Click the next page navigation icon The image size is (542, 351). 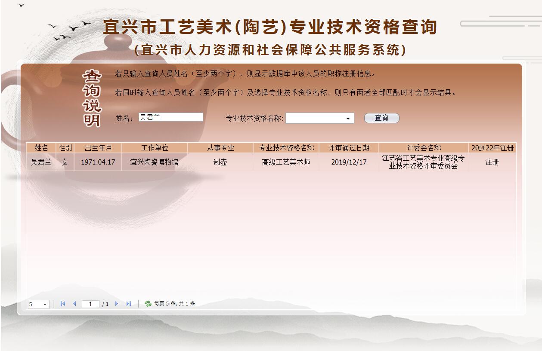pos(117,304)
